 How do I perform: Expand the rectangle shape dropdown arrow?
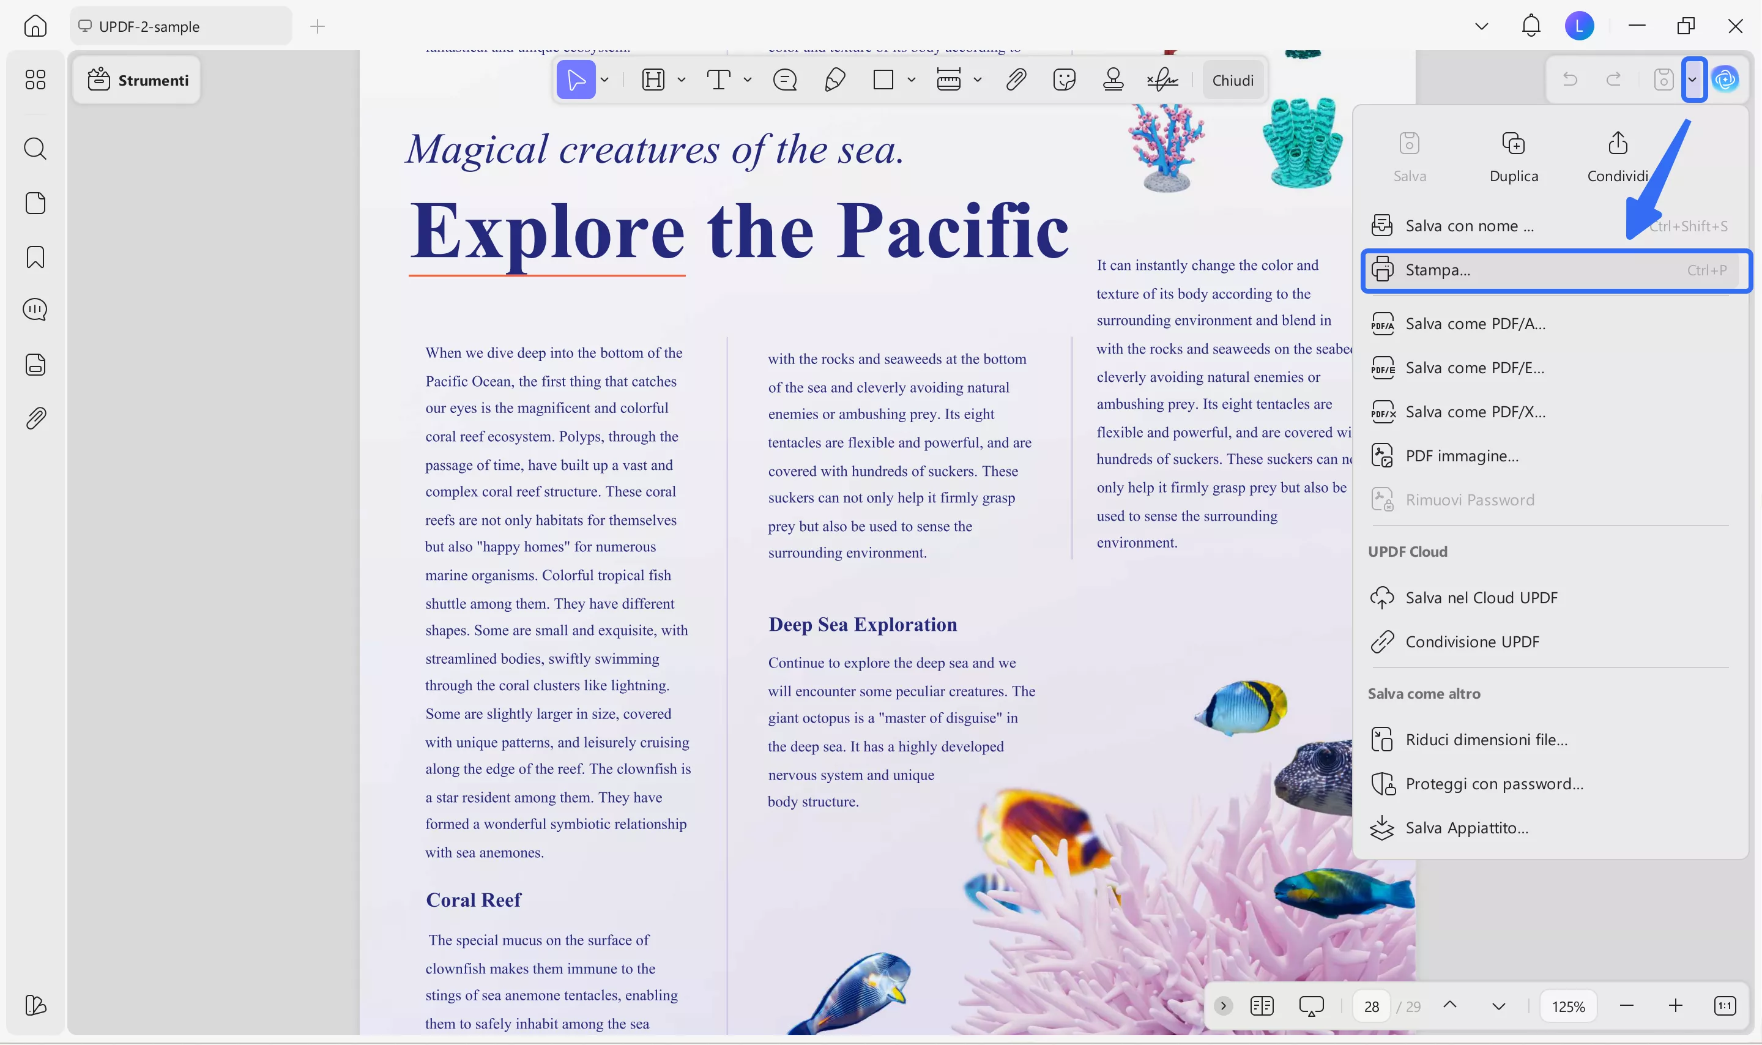[x=911, y=80]
